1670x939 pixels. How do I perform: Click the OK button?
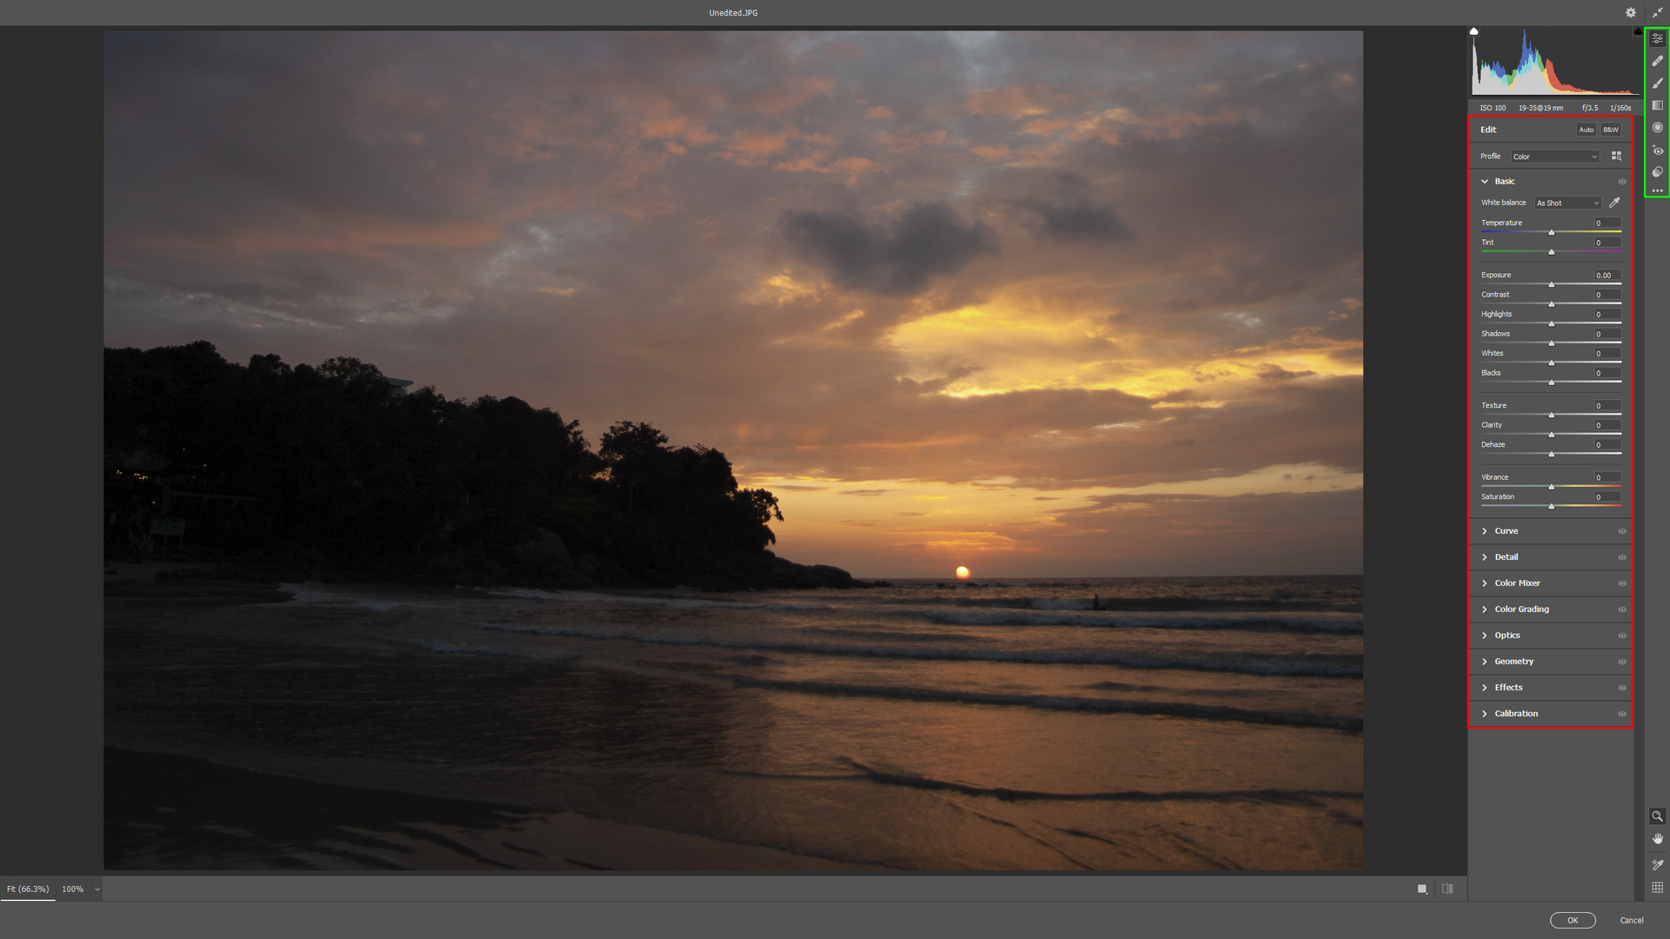click(x=1572, y=920)
